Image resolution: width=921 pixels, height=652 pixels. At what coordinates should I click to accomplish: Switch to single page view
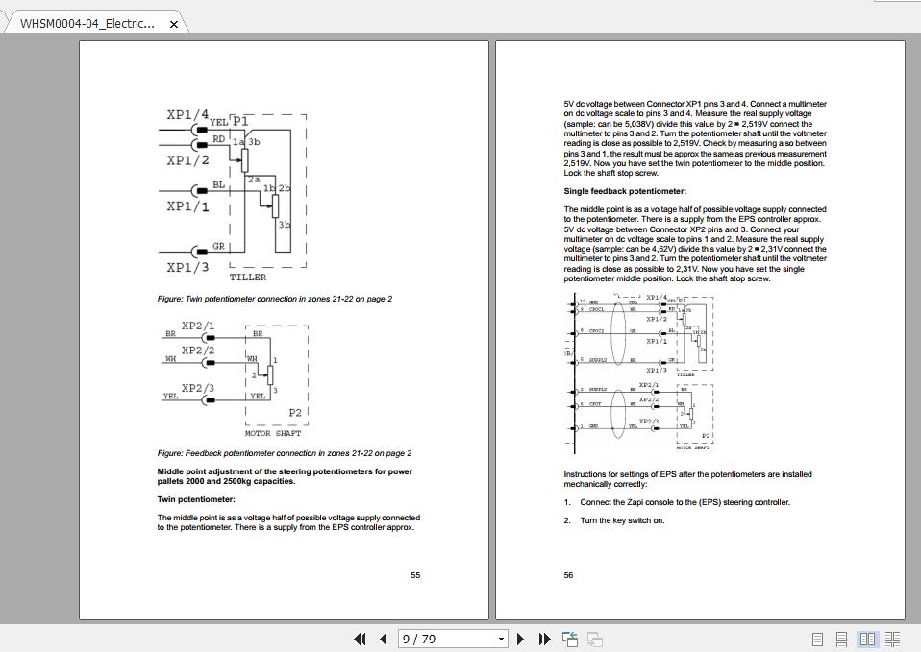(816, 638)
